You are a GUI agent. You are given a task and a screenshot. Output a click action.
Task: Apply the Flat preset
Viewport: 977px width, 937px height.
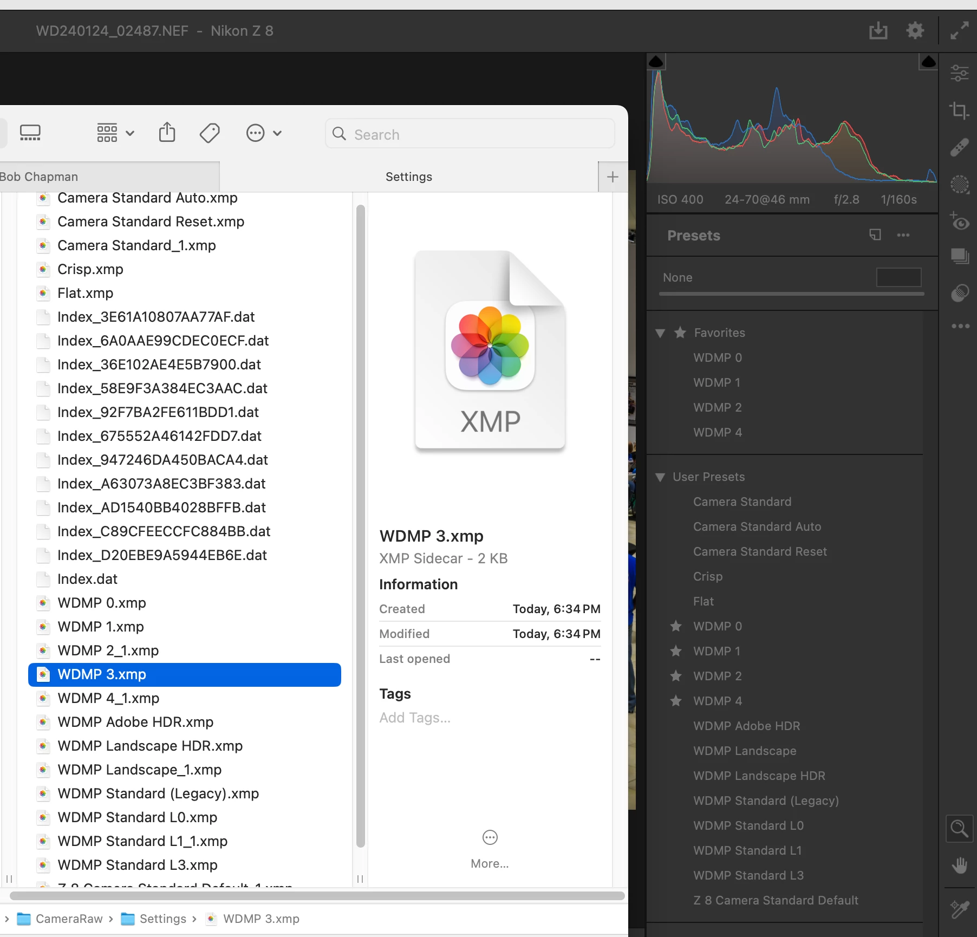[x=704, y=601]
